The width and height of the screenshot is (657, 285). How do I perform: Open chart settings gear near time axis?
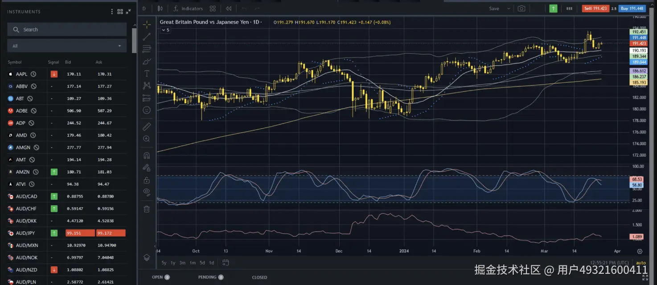click(x=640, y=251)
